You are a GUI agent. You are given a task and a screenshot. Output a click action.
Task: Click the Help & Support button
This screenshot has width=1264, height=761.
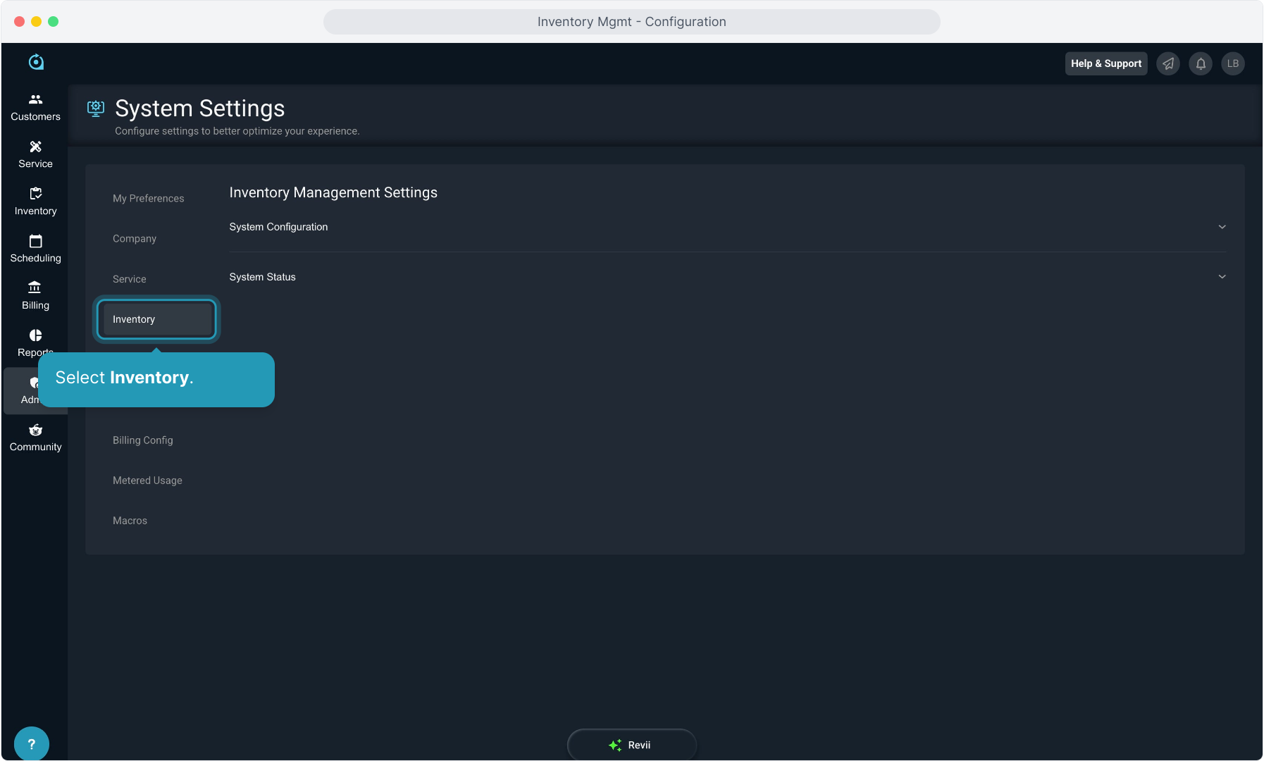(1106, 63)
